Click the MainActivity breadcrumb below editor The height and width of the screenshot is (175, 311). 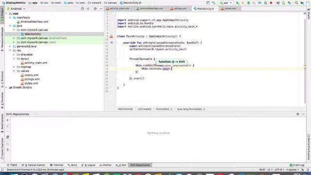point(125,109)
